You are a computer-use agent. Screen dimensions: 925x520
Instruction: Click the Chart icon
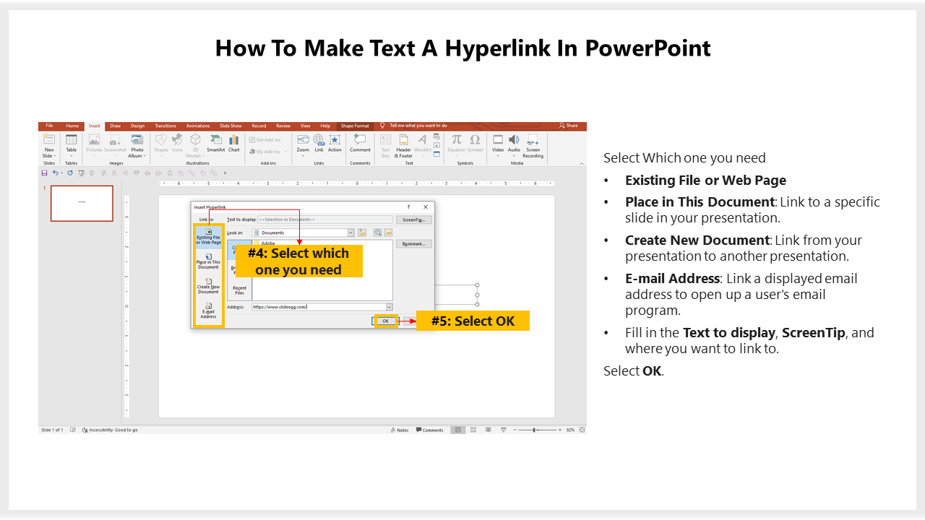[234, 140]
